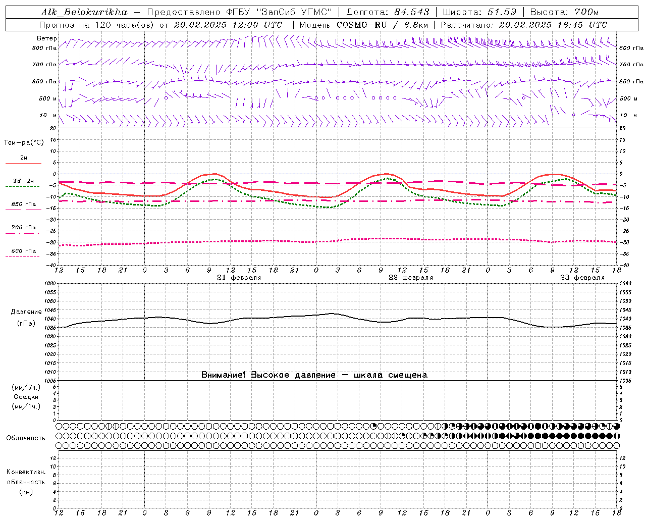This screenshot has width=646, height=517.
Task: Select the 21 февраля date label
Action: (x=239, y=278)
